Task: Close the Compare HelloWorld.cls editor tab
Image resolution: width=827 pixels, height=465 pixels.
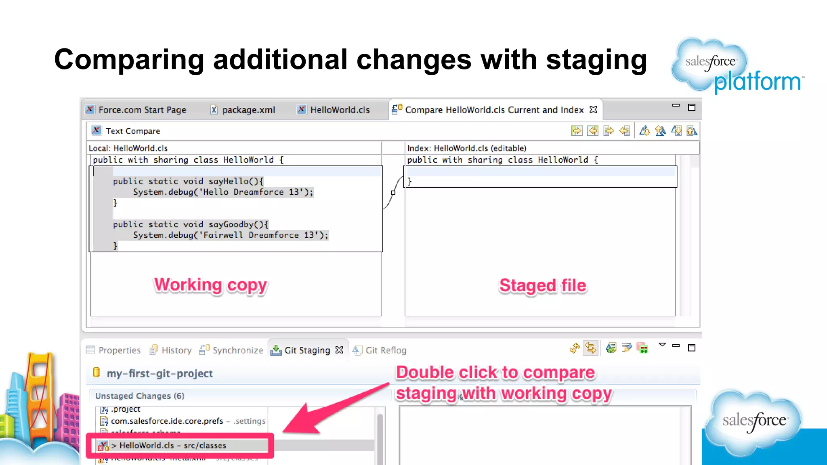Action: [x=593, y=109]
